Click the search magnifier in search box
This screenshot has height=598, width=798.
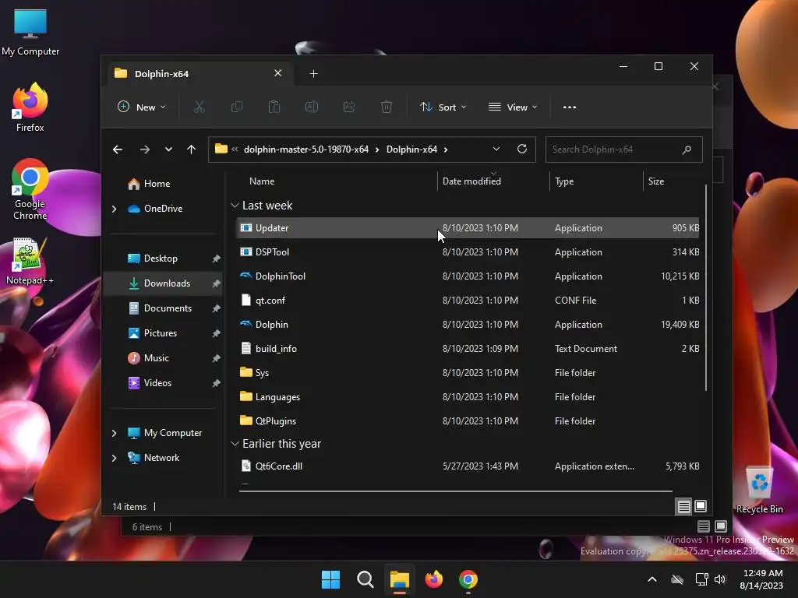tap(687, 149)
